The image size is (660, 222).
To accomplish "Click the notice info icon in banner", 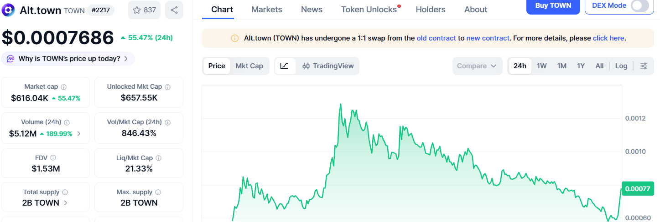I will point(235,38).
